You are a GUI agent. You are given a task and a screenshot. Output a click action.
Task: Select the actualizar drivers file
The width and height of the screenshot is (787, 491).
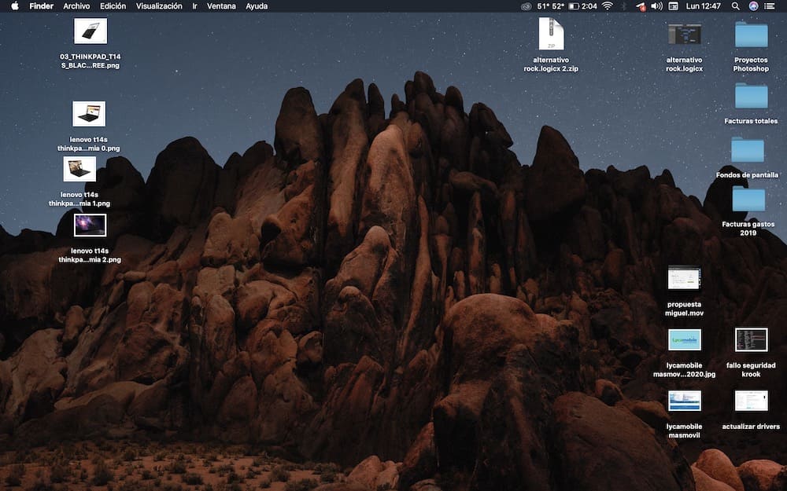[x=751, y=401]
